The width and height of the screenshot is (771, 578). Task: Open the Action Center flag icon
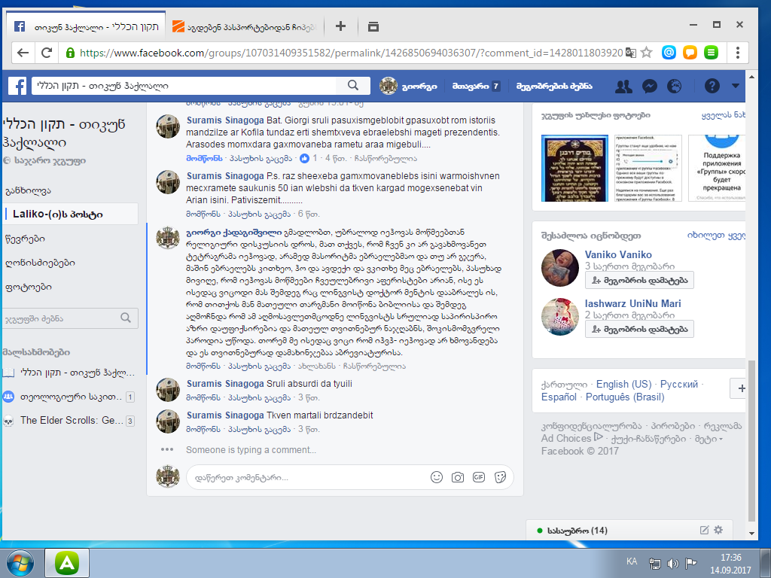coord(691,564)
